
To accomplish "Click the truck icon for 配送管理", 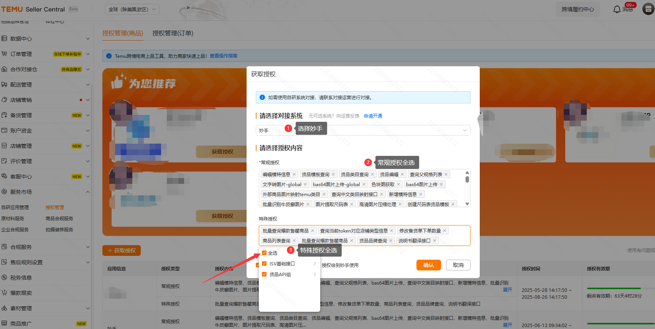I will (x=4, y=85).
